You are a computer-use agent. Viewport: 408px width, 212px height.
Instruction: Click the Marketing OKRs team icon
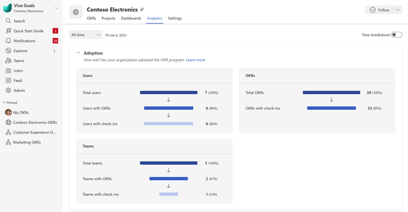point(8,142)
